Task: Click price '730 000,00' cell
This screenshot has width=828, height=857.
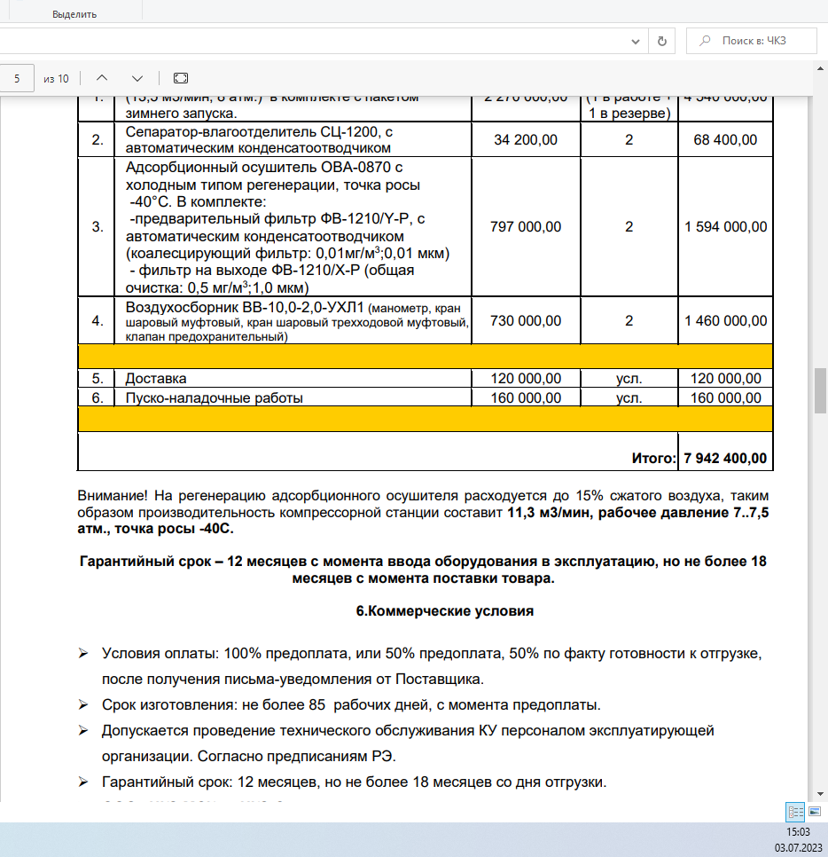Action: coord(526,321)
